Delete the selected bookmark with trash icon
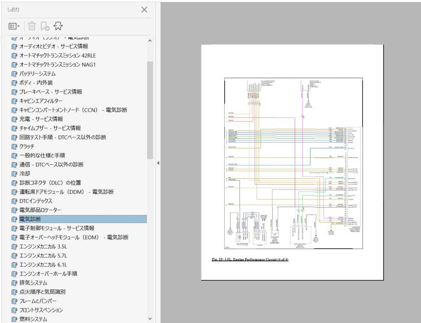Viewport: 421px width, 323px height. click(x=32, y=26)
